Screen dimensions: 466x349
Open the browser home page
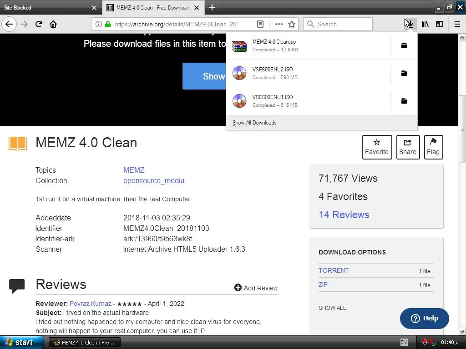tap(53, 24)
